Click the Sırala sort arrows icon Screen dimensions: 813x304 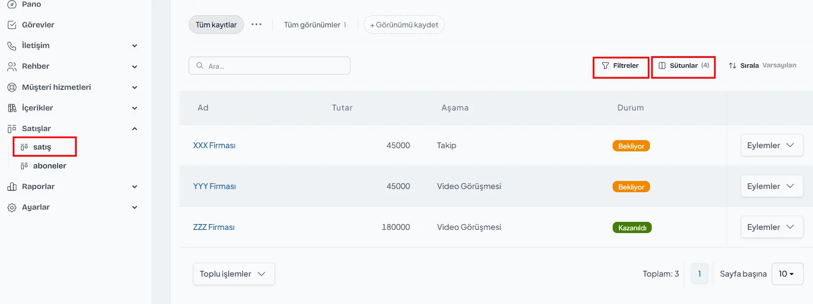tap(733, 66)
